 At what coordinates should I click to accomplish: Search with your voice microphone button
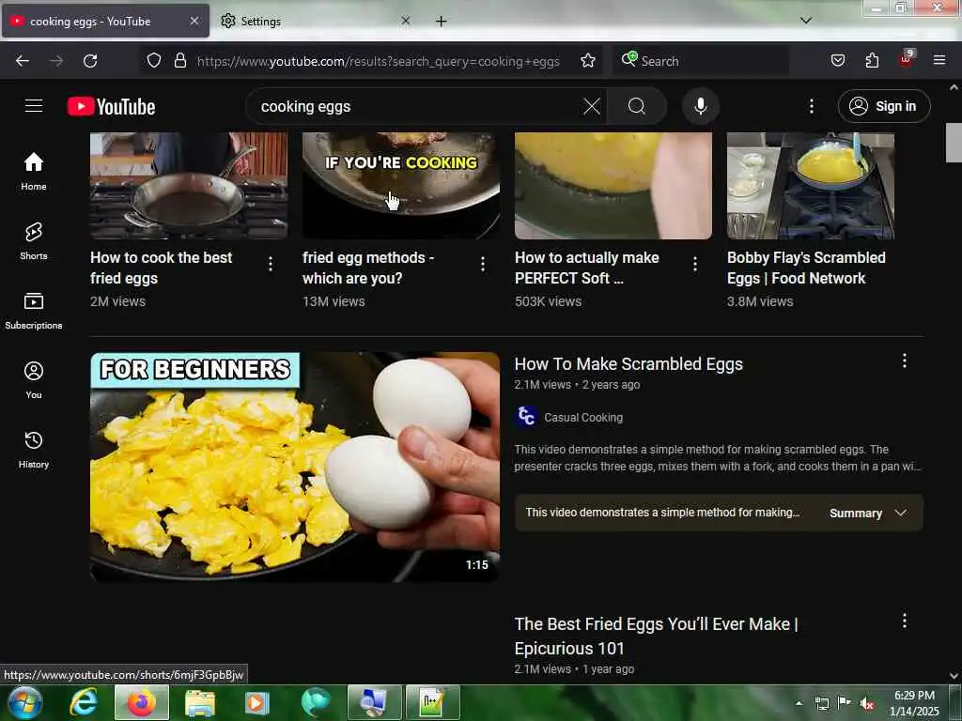(x=700, y=106)
